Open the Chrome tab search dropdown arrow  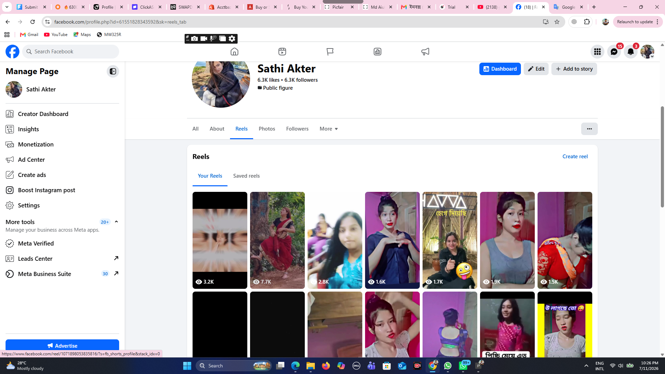click(7, 7)
